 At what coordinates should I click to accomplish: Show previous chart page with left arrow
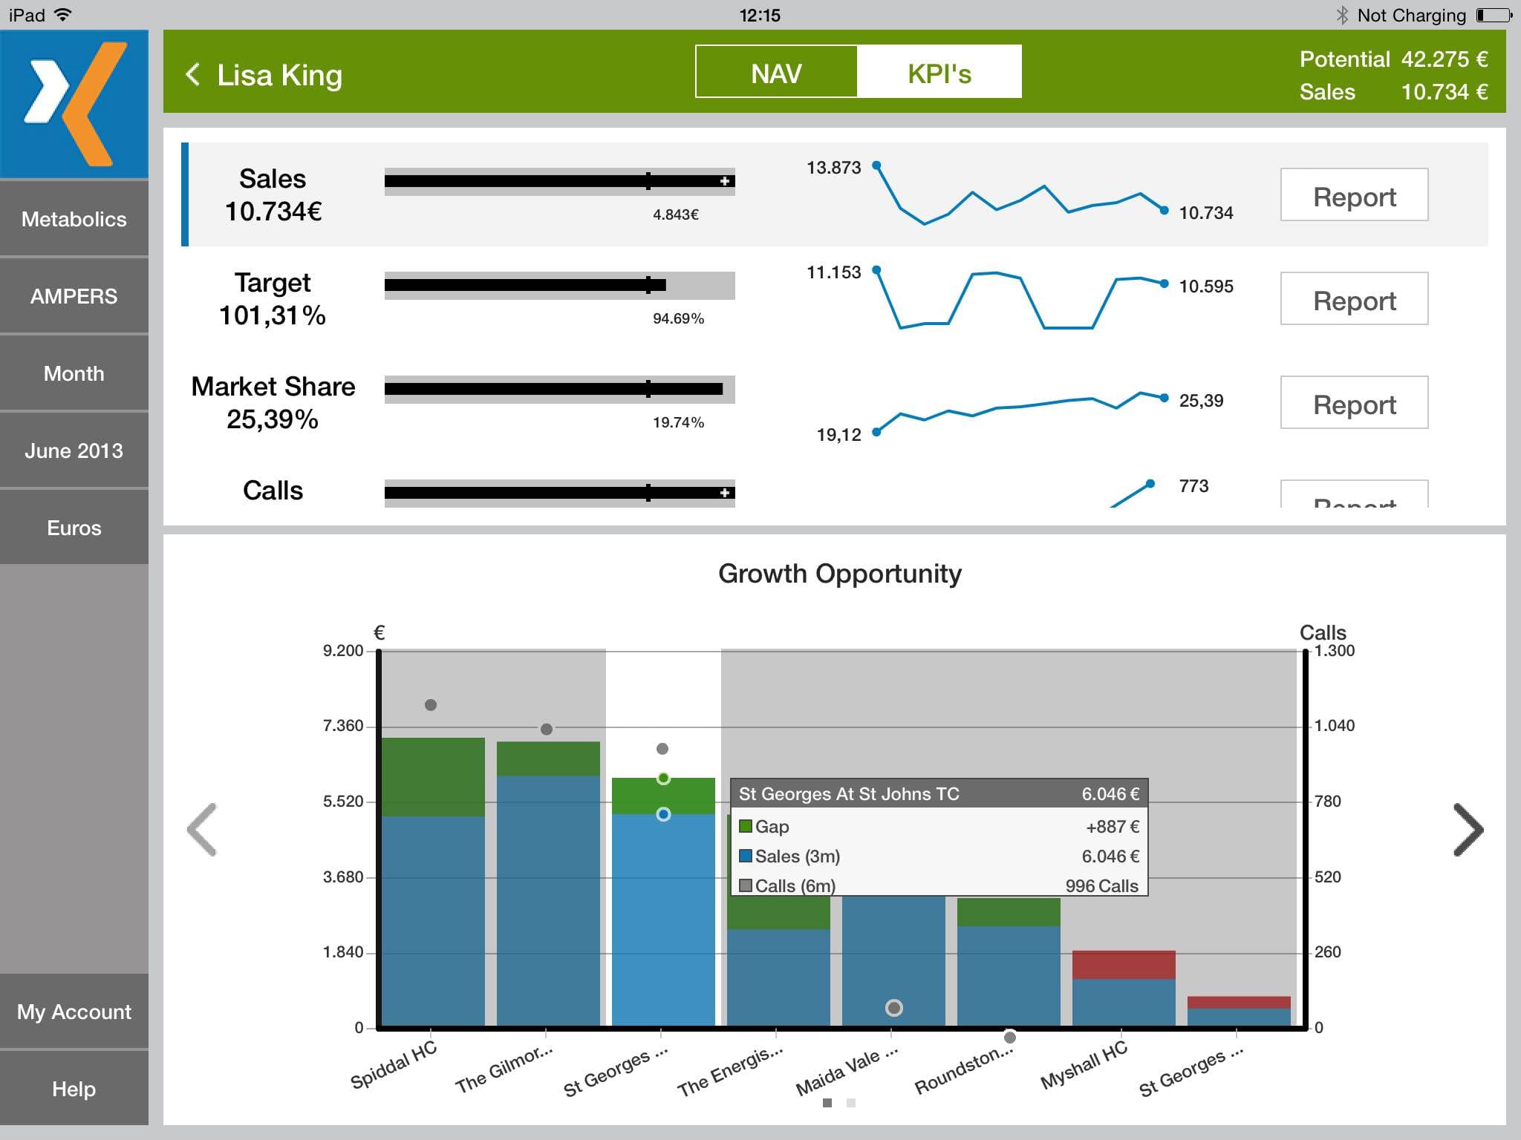point(202,830)
